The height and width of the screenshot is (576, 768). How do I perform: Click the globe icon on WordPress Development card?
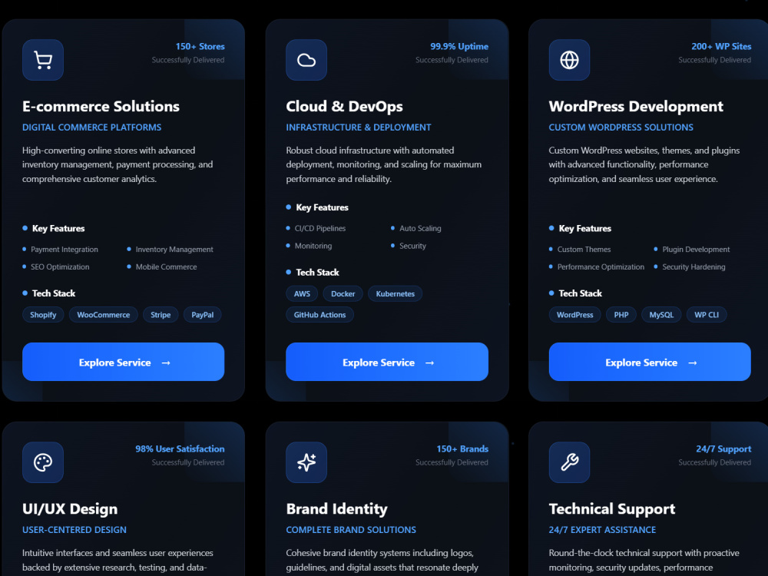coord(570,60)
